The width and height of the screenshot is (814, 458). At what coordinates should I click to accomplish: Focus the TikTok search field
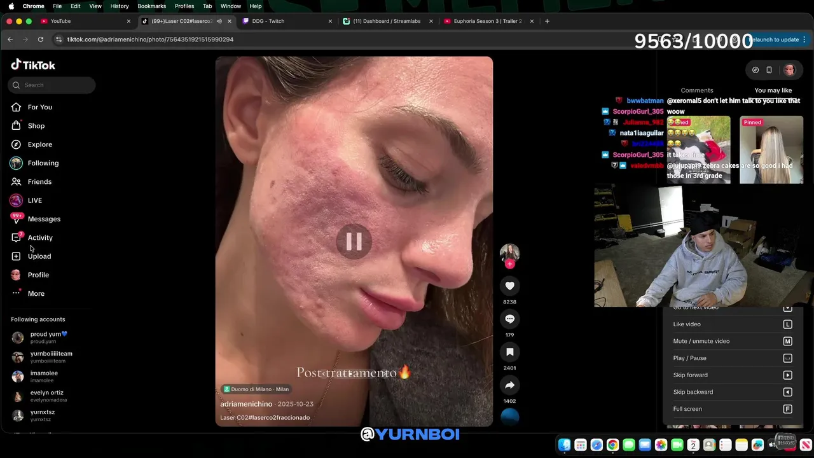point(52,85)
